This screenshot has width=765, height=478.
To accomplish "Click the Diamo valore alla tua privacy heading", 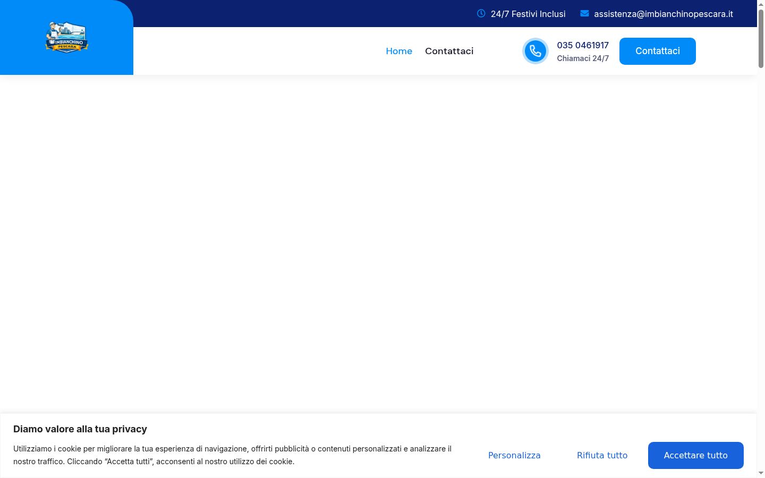I will 80,429.
